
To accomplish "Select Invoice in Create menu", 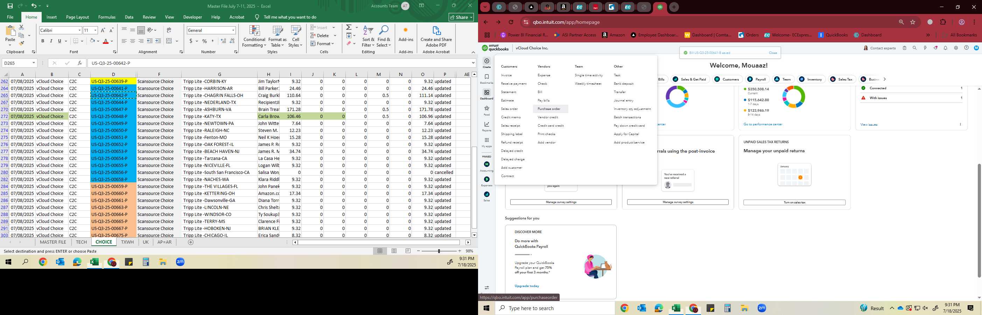I will click(x=506, y=76).
